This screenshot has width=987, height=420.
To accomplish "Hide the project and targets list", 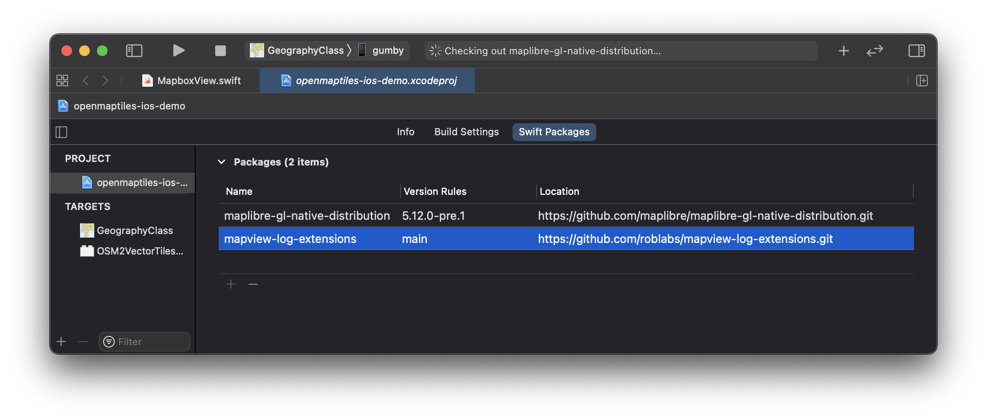I will [61, 132].
